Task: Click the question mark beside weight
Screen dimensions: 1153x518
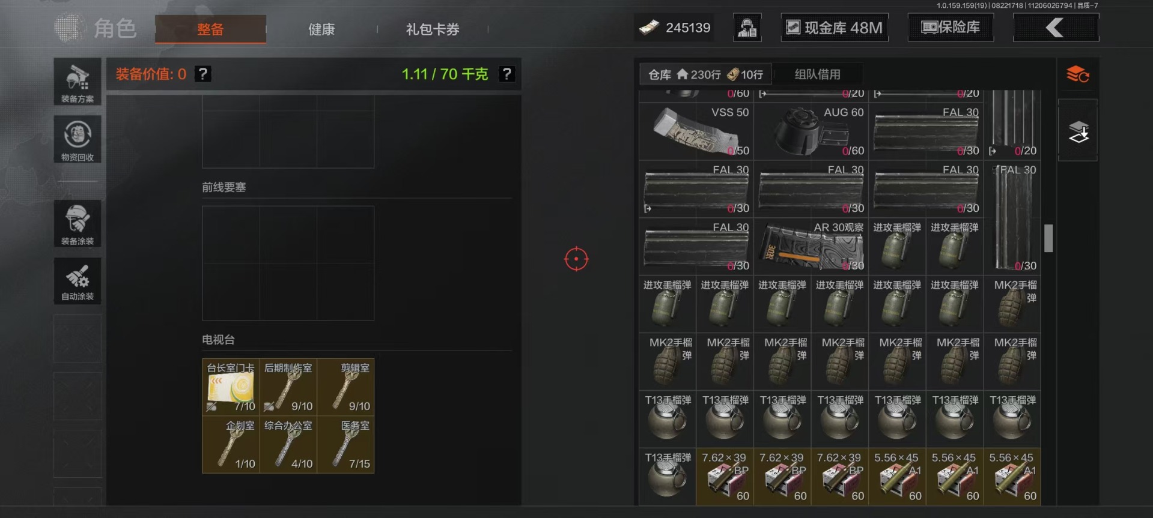Action: click(507, 74)
